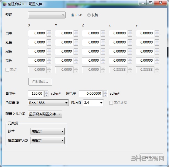Open the 预设 preset dropdown
Viewport: 169px width, 167px height.
point(47,15)
